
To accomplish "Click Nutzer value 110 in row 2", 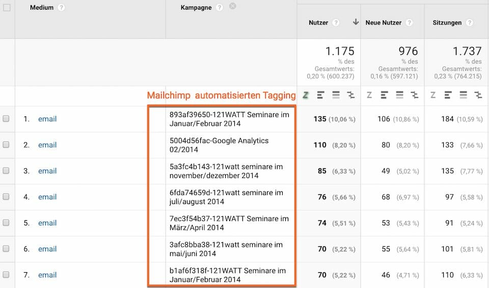I will [x=320, y=145].
